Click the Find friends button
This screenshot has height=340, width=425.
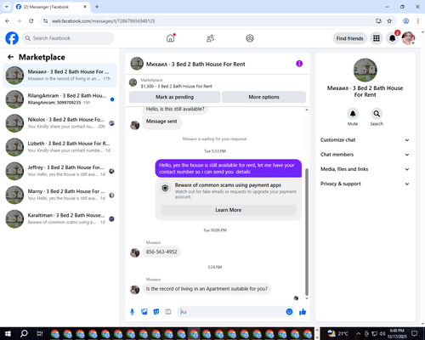[349, 38]
